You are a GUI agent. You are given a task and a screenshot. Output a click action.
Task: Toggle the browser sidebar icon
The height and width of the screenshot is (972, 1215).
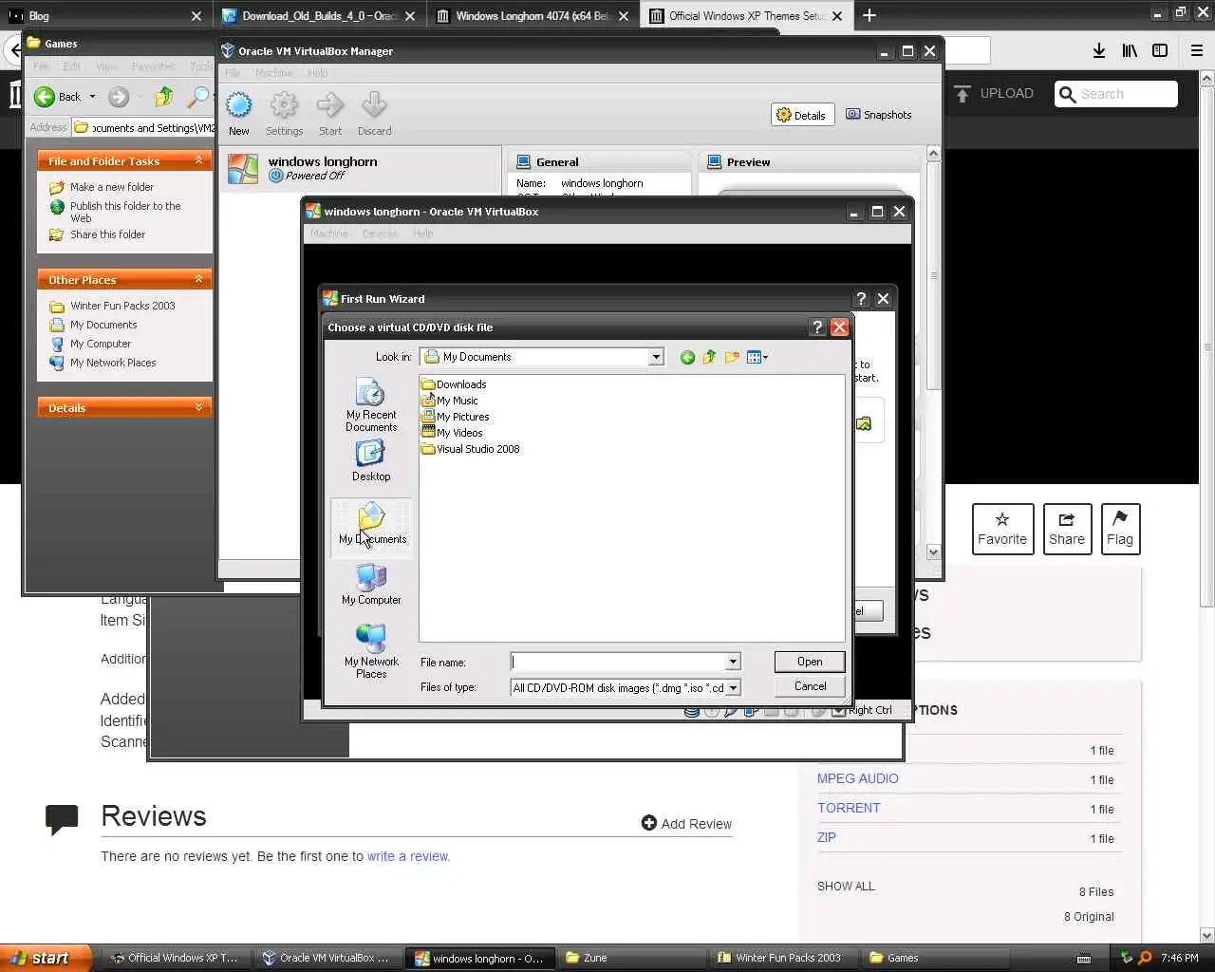click(x=1160, y=51)
